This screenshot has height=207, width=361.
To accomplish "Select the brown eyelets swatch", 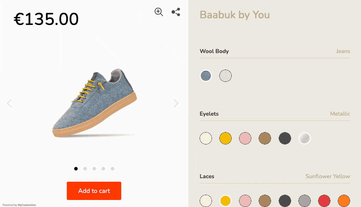I will (x=265, y=138).
